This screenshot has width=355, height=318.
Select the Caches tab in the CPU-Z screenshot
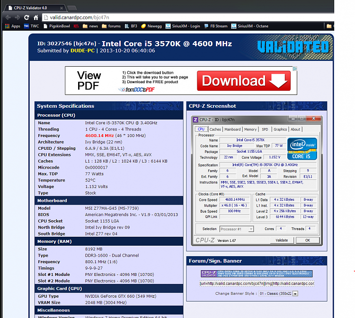(x=215, y=129)
